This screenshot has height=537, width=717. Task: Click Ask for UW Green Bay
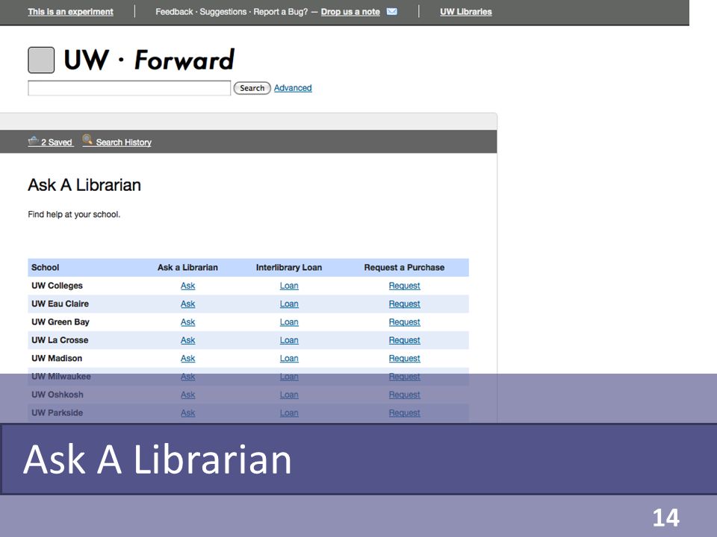187,322
